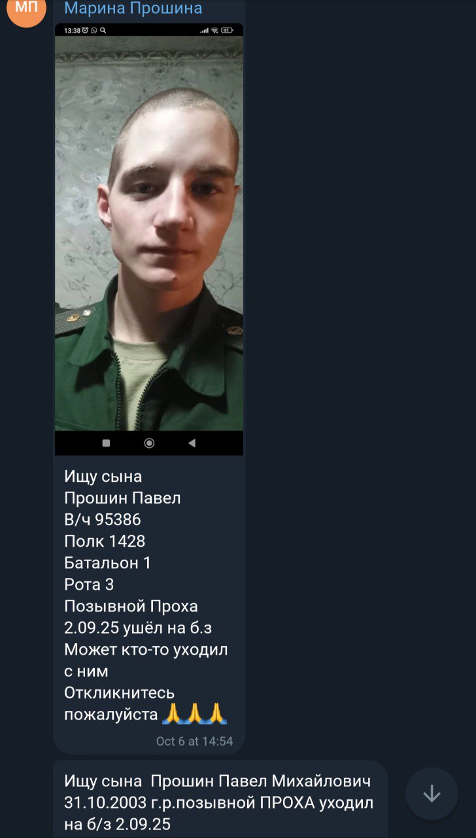This screenshot has height=838, width=476.
Task: Click the Oct 6 at 14:54 timestamp
Action: point(194,741)
